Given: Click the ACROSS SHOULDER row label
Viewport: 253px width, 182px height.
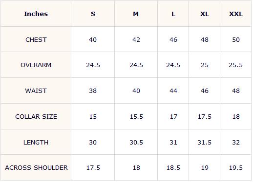Looking at the screenshot, I should pyautogui.click(x=36, y=167).
